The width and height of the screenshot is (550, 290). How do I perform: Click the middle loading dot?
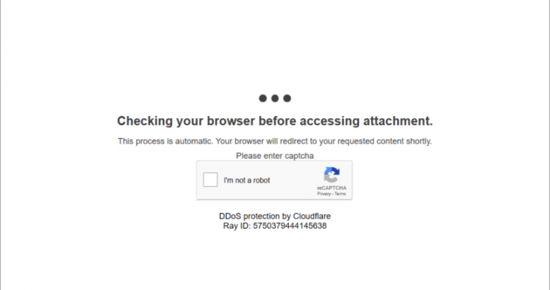pyautogui.click(x=275, y=98)
